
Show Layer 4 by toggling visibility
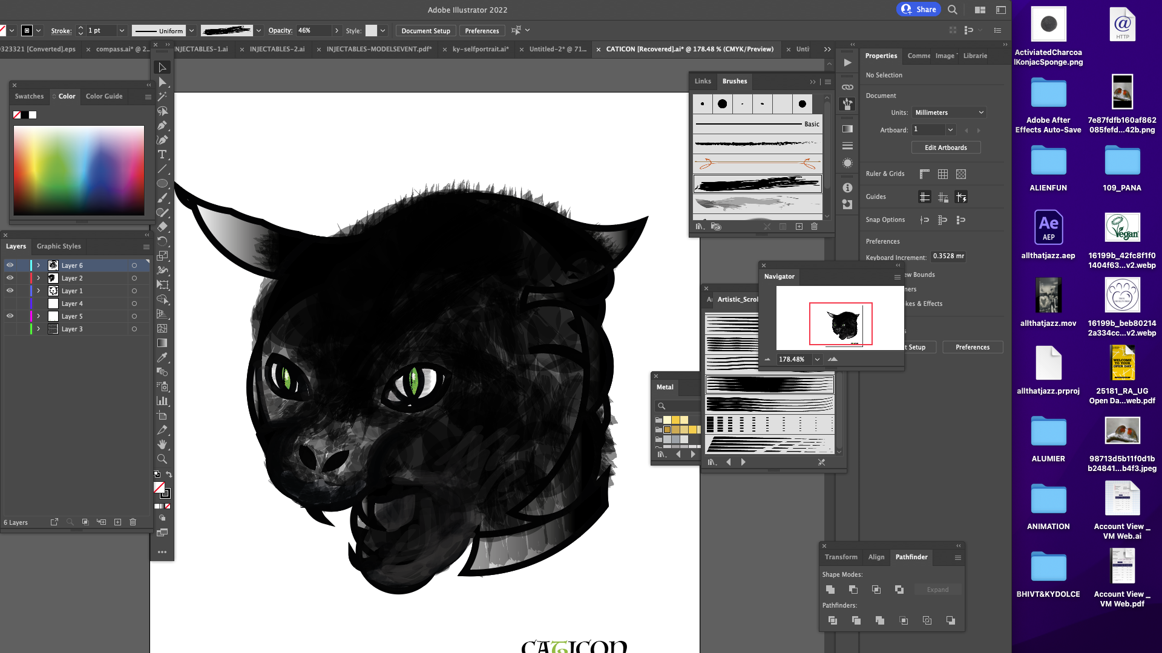click(10, 304)
